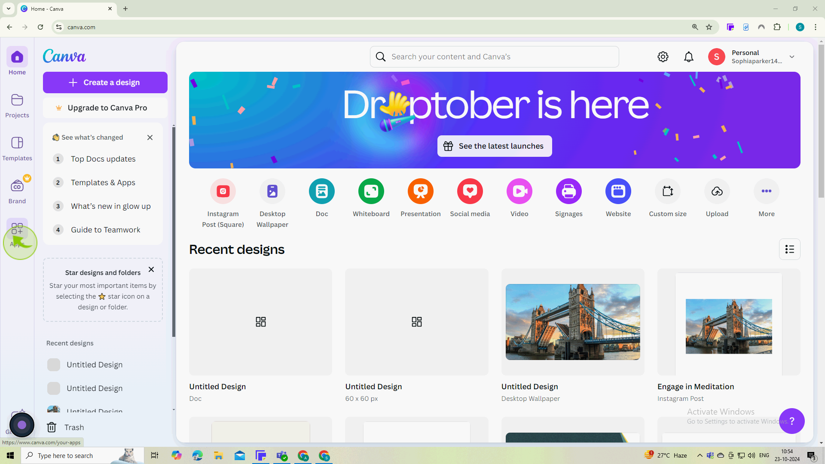The width and height of the screenshot is (825, 464).
Task: Create a Desktop Wallpaper design
Action: click(x=272, y=203)
